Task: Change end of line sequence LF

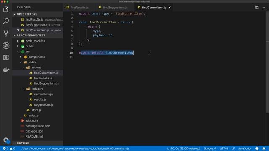Action: pyautogui.click(x=233, y=148)
